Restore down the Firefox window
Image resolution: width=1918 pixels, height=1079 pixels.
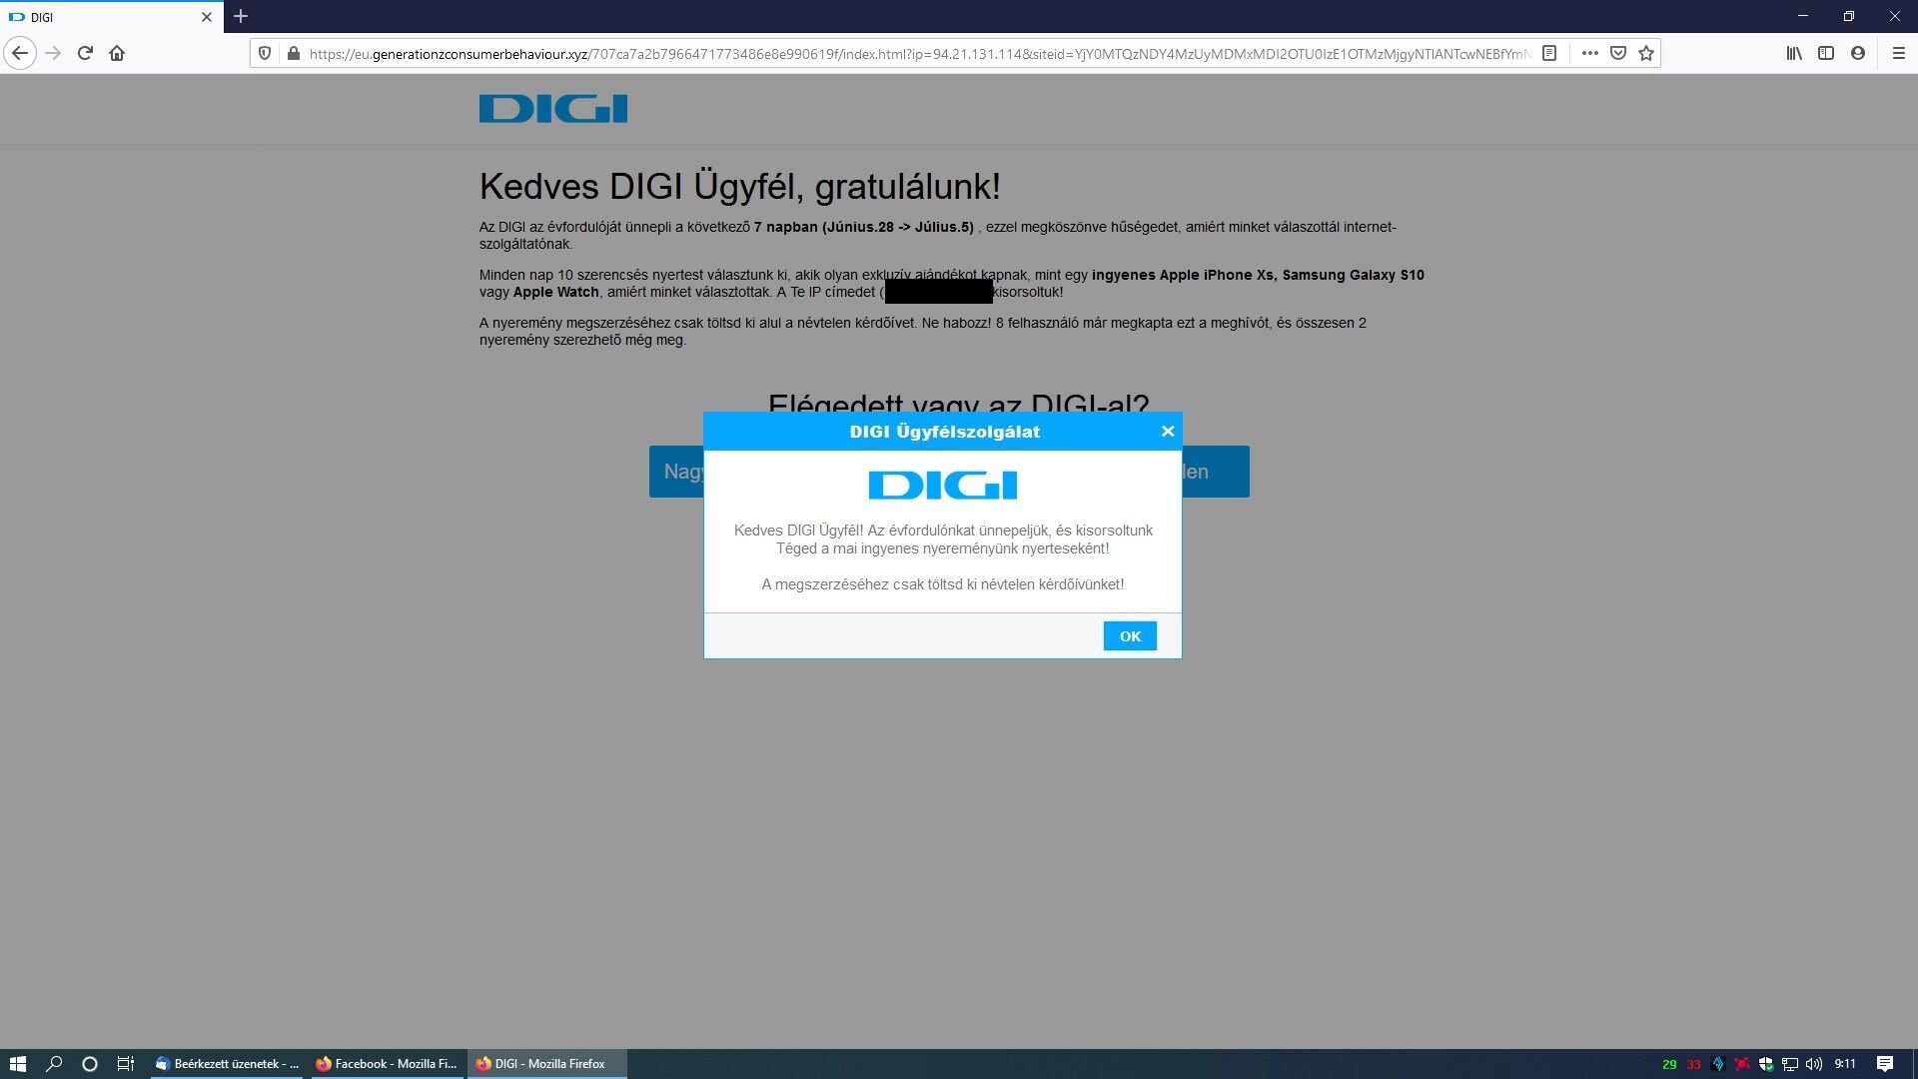point(1849,16)
